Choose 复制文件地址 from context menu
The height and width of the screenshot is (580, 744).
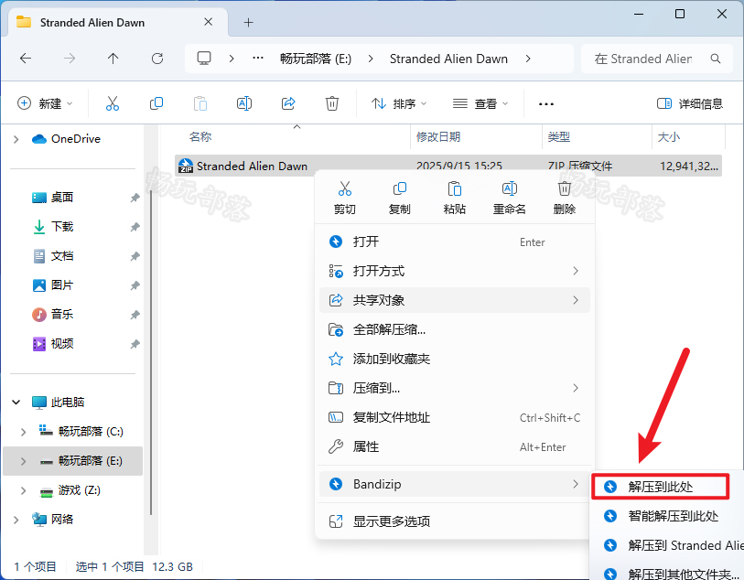[455, 417]
